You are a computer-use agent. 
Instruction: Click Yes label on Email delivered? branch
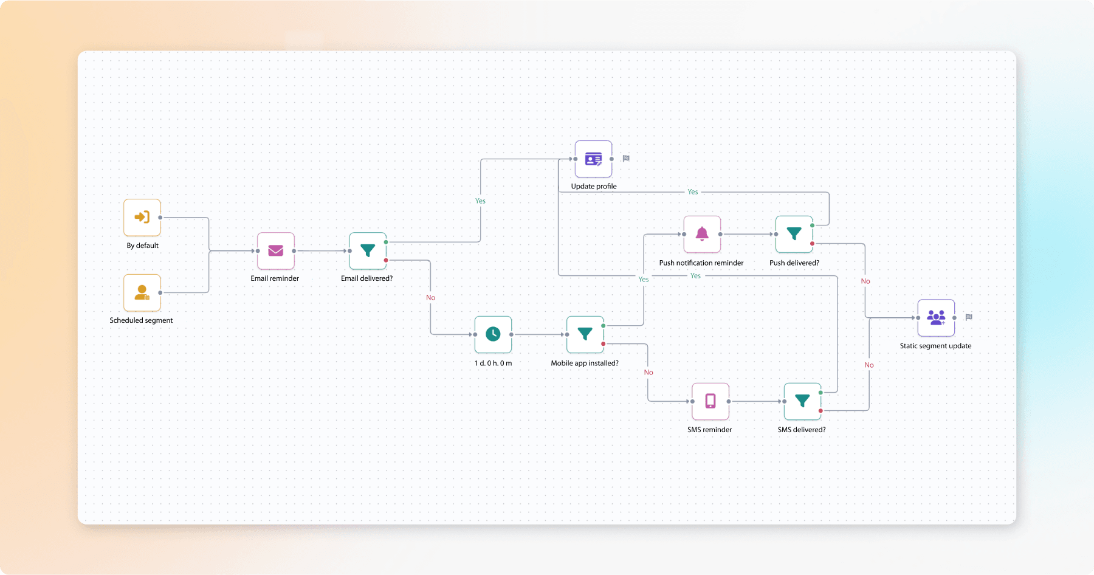pyautogui.click(x=480, y=201)
